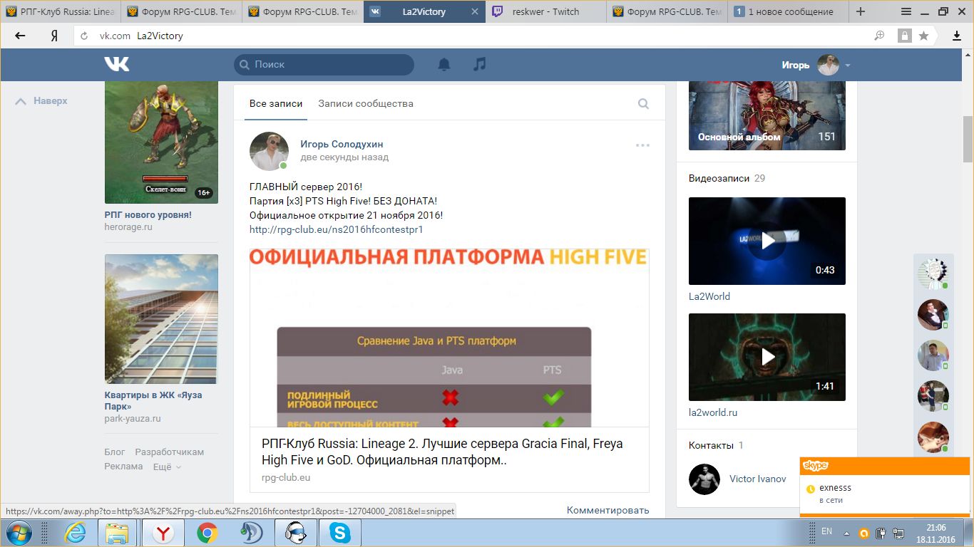Click browser back arrow
Screen dimensions: 974x547
[20, 36]
